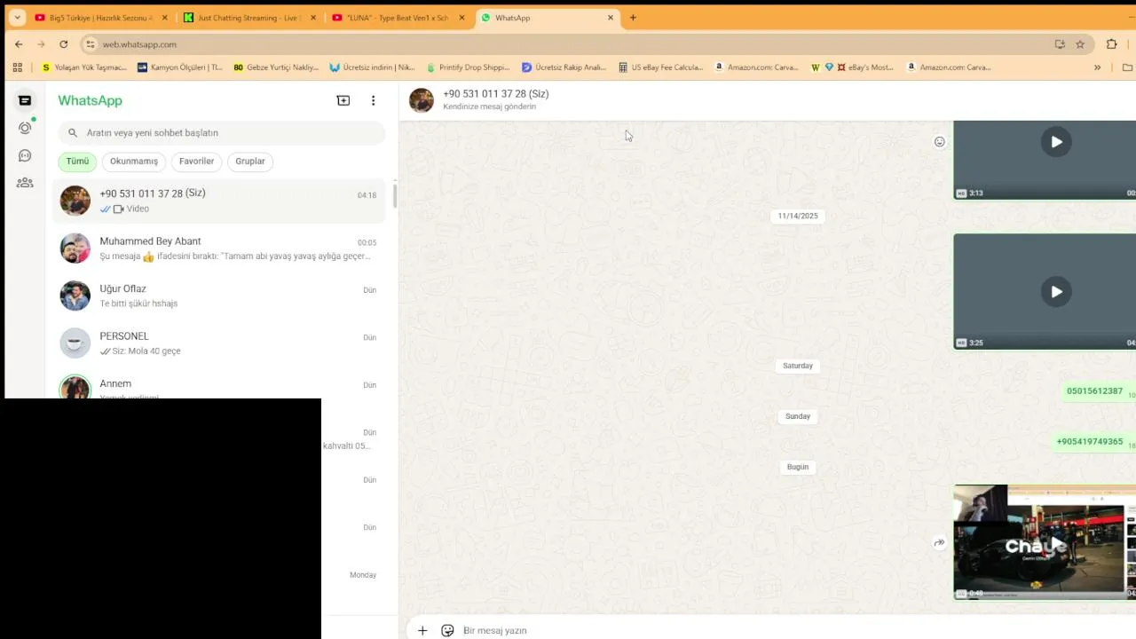Close the WhatsApp browser tab
Image resolution: width=1136 pixels, height=639 pixels.
point(611,18)
